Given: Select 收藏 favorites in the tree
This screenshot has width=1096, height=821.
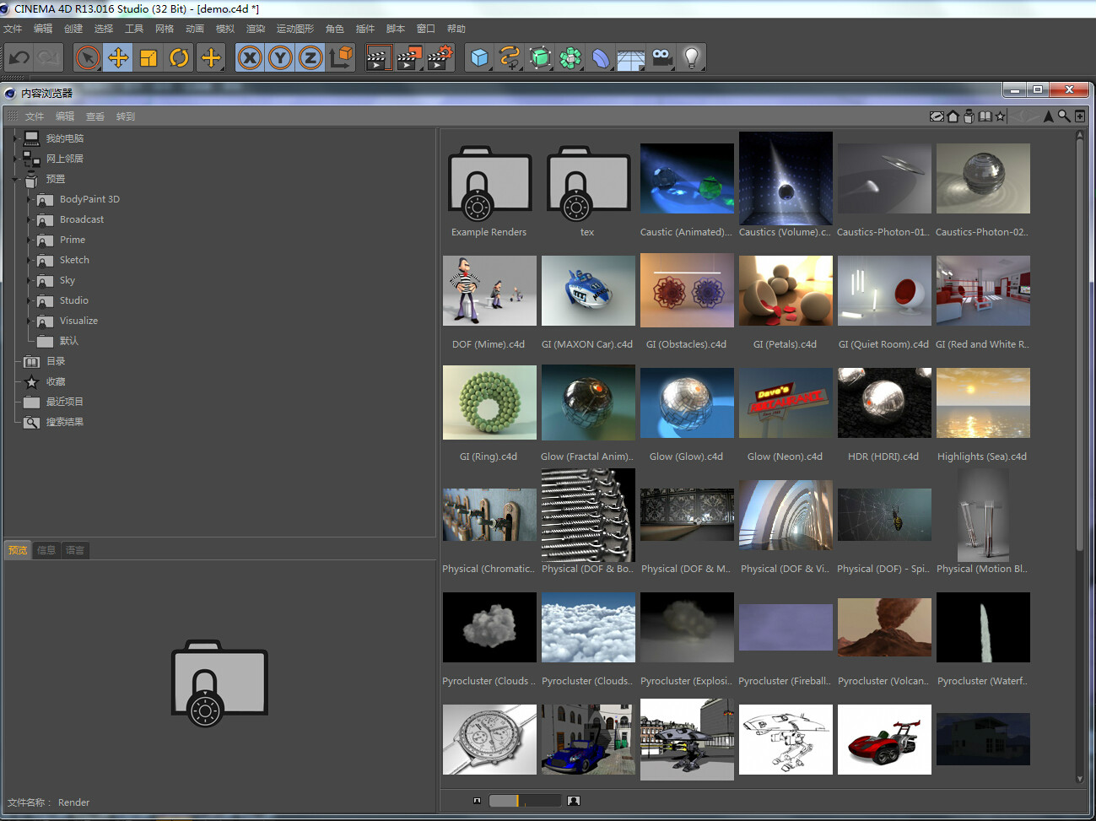Looking at the screenshot, I should click(56, 381).
